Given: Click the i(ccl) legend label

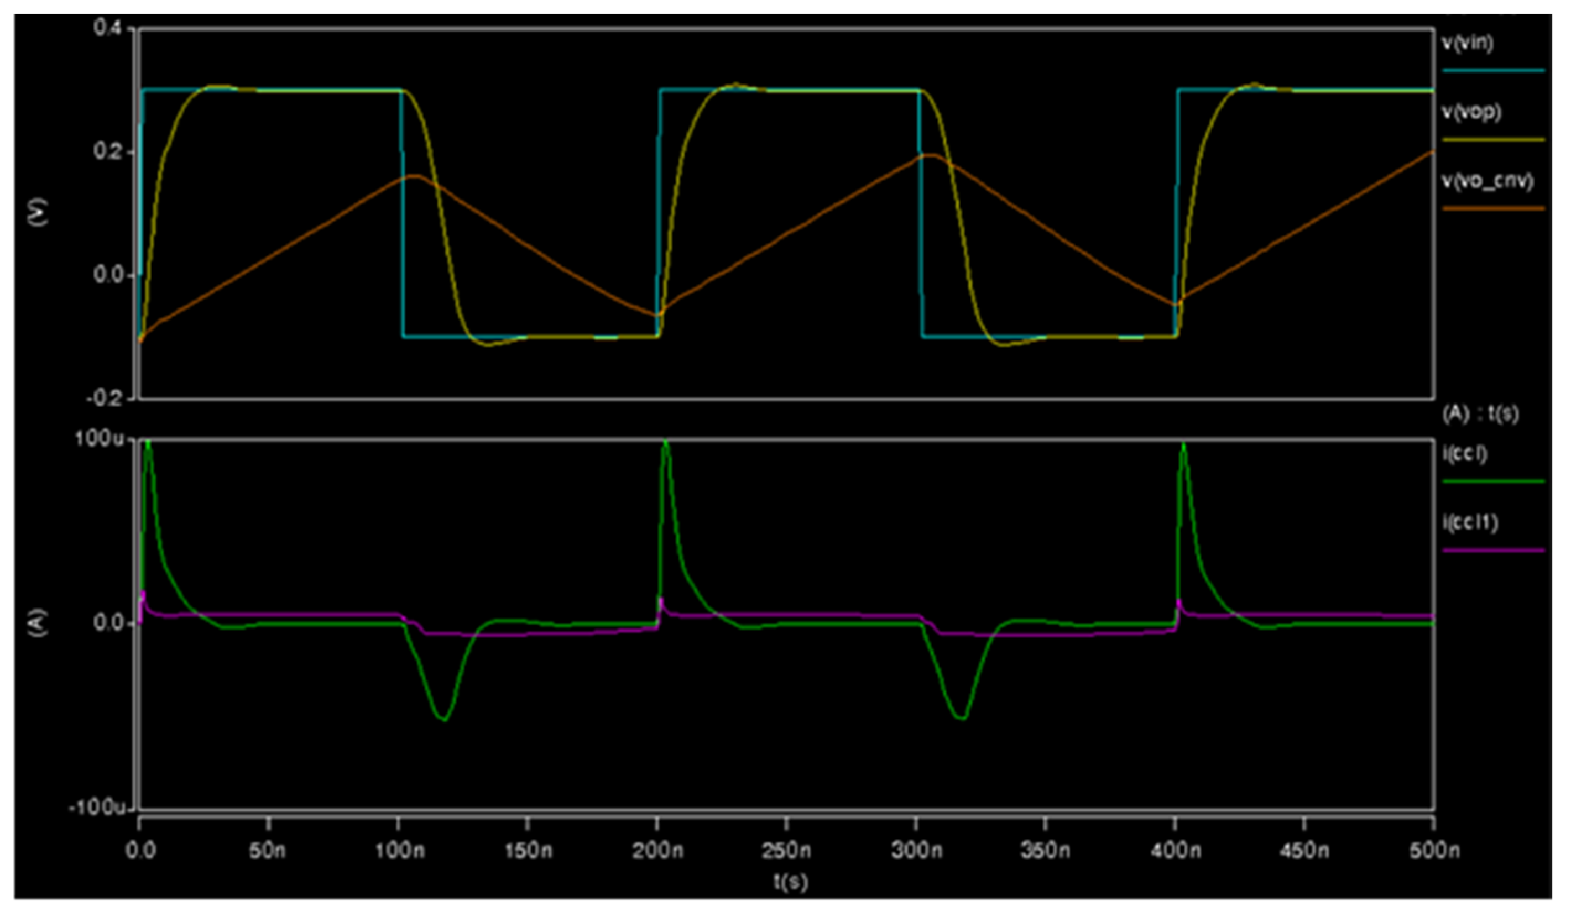Looking at the screenshot, I should [x=1464, y=454].
